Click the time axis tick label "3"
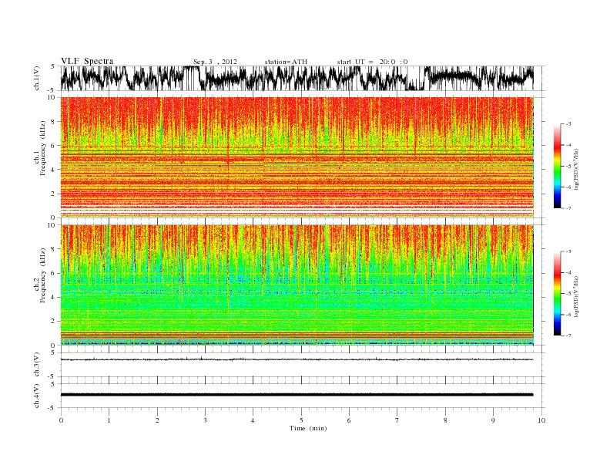 (x=205, y=420)
